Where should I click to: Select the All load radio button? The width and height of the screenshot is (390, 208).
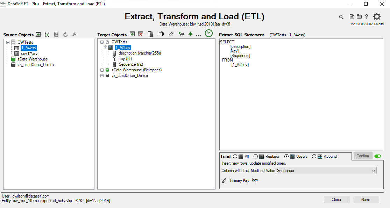coord(235,157)
